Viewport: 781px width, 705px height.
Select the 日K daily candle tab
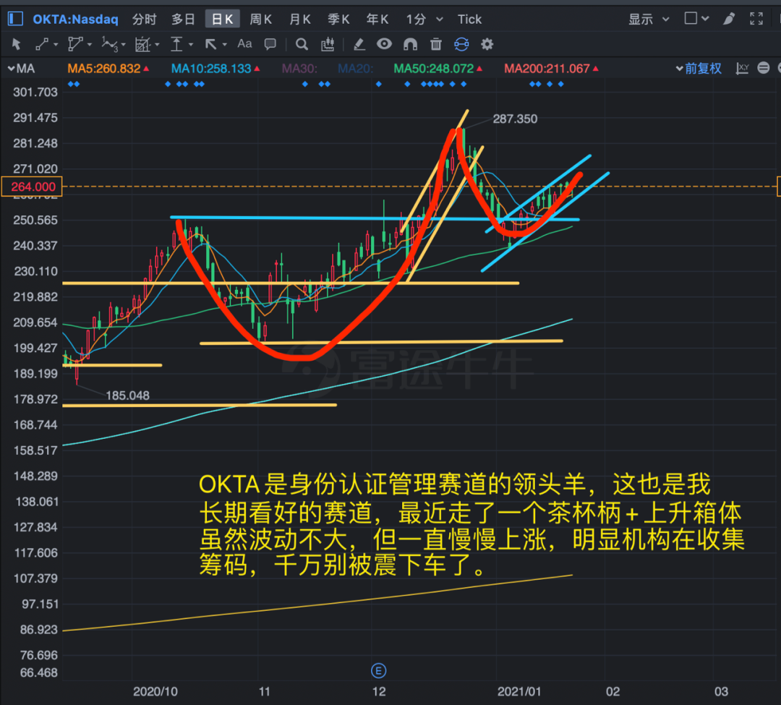(x=222, y=20)
